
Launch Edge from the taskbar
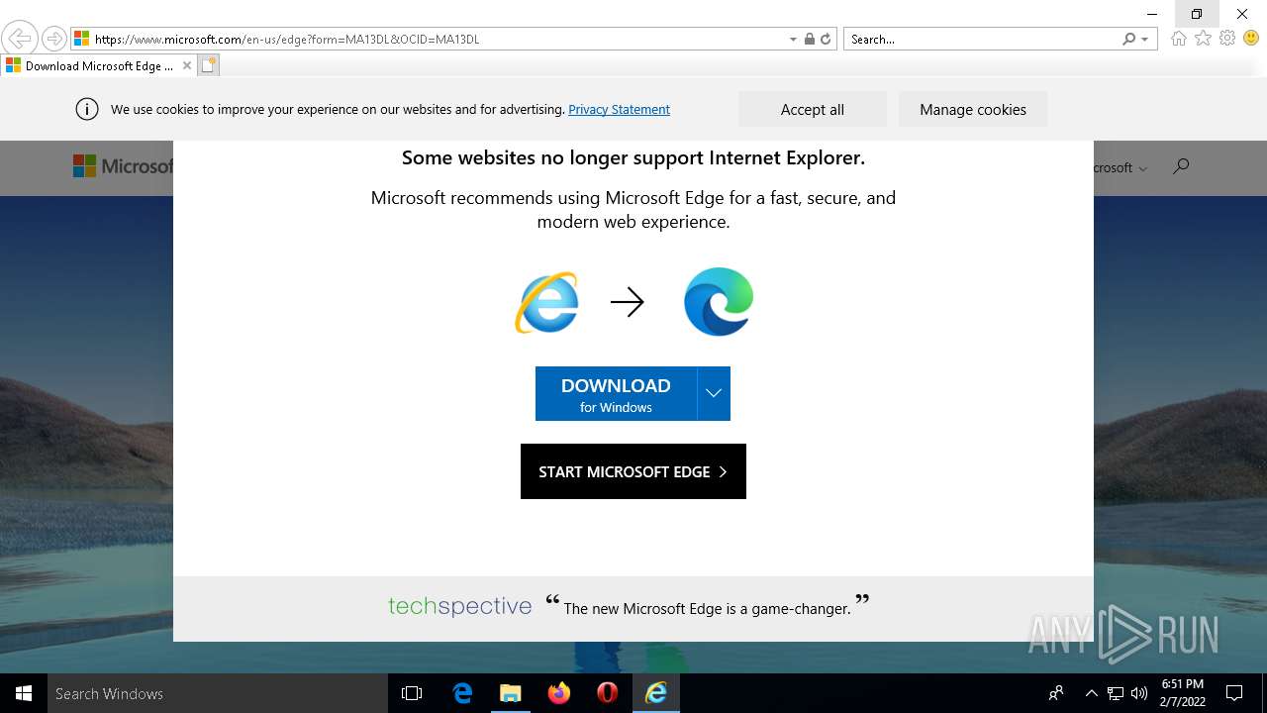(x=462, y=693)
